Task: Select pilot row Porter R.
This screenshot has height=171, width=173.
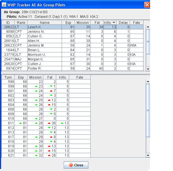Action: click(x=72, y=69)
